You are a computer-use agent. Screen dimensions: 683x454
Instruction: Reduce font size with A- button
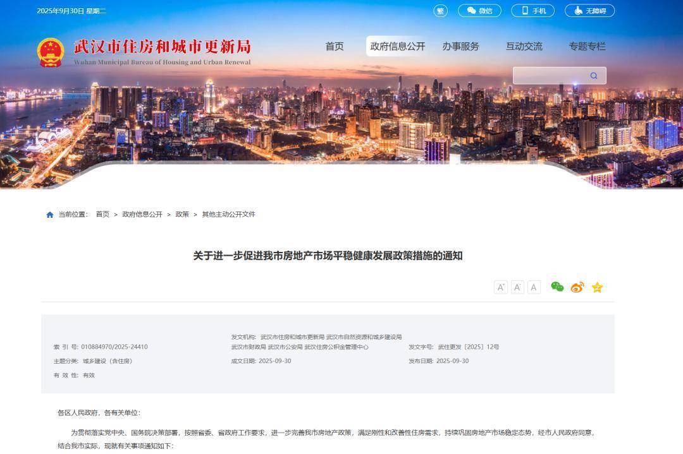pos(517,287)
